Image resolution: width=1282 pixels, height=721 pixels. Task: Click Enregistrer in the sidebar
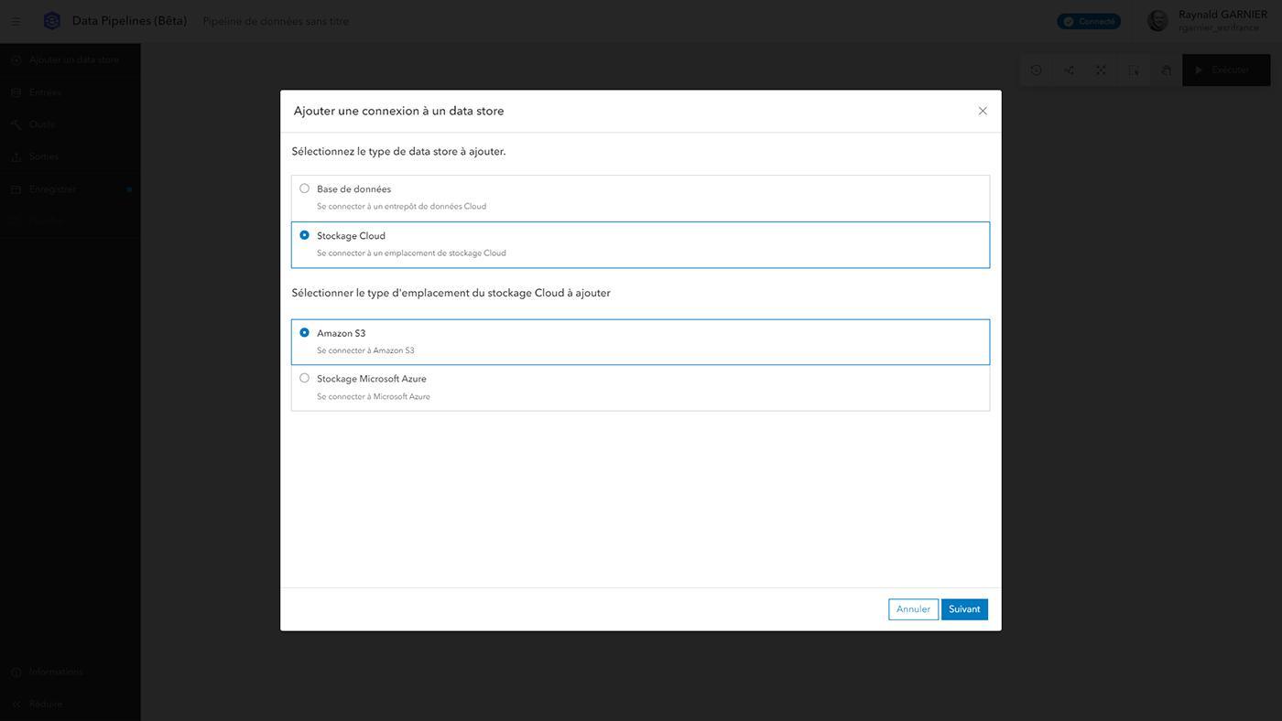click(71, 189)
